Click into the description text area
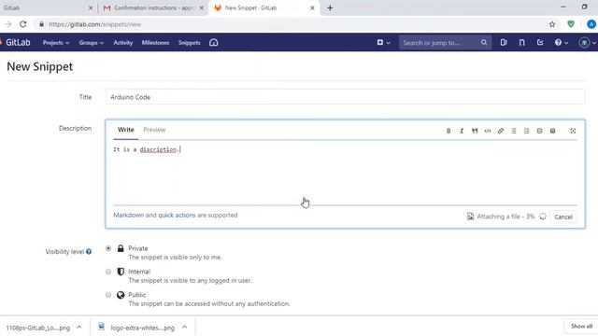The width and height of the screenshot is (598, 336). click(x=345, y=174)
